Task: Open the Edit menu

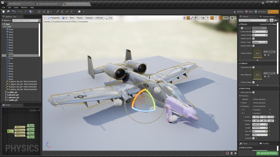Action: pyautogui.click(x=9, y=7)
